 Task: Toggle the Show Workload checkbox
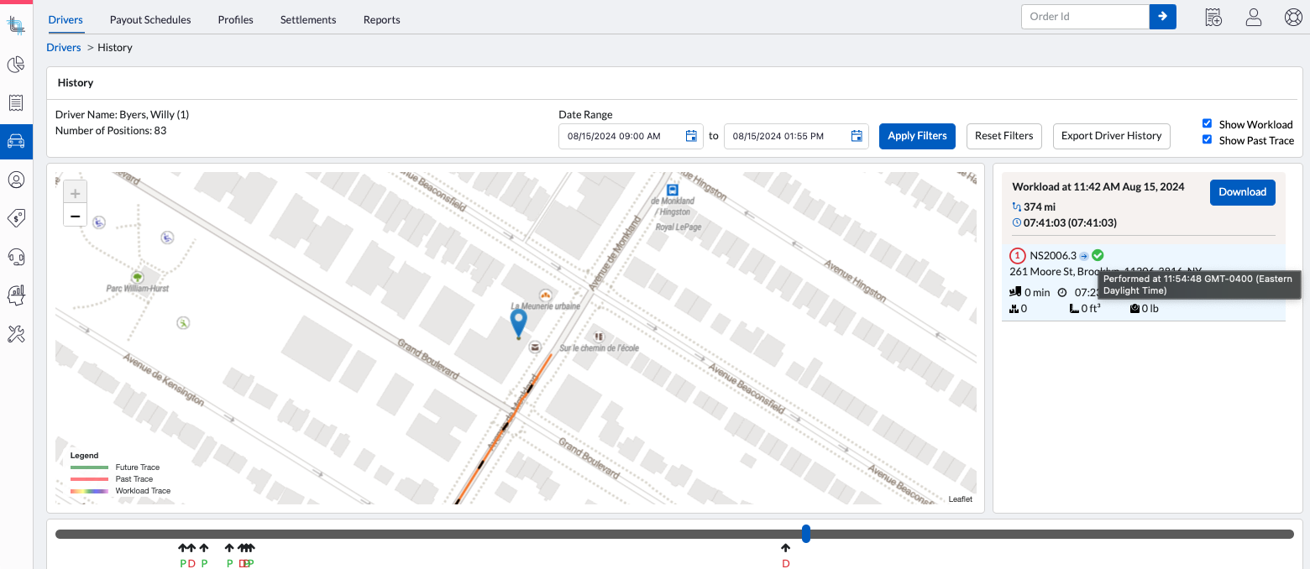[x=1207, y=123]
